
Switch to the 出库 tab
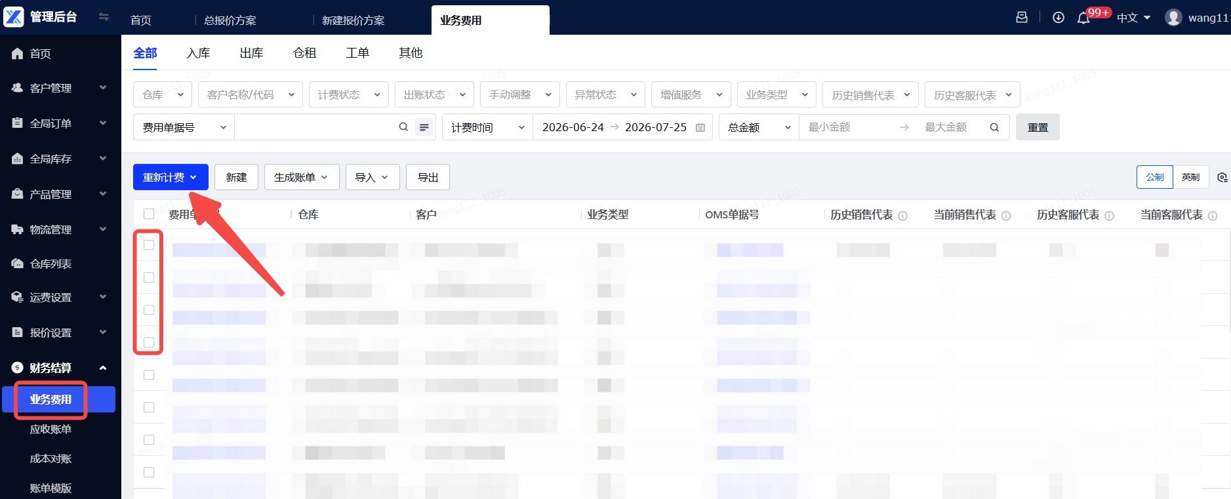(251, 53)
